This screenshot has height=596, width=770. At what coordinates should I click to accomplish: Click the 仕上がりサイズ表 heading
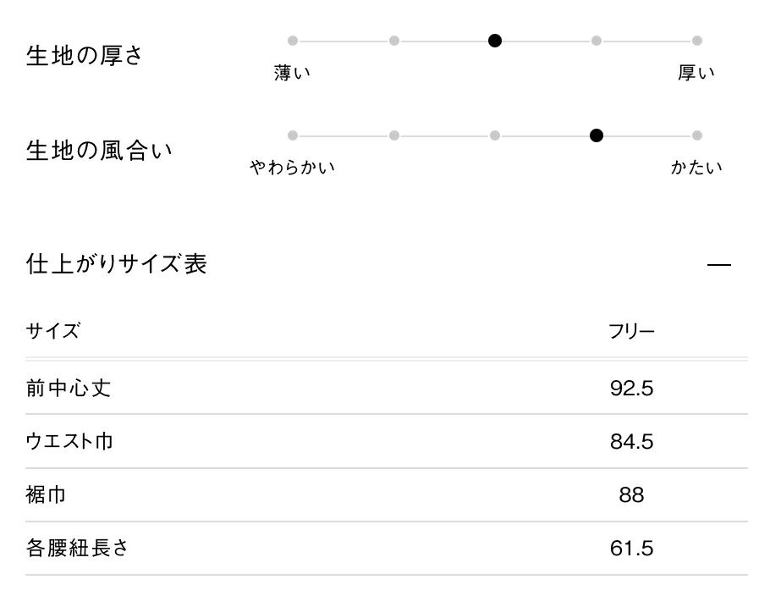point(117,264)
